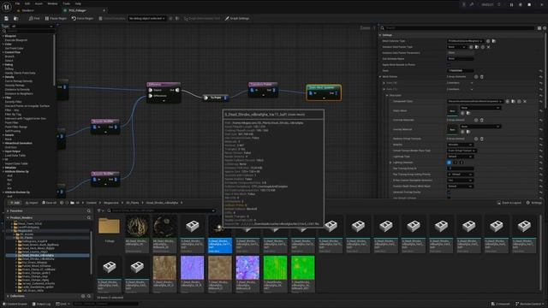548x308 pixels.
Task: Search icon next to Favorites
Action: [x=88, y=211]
